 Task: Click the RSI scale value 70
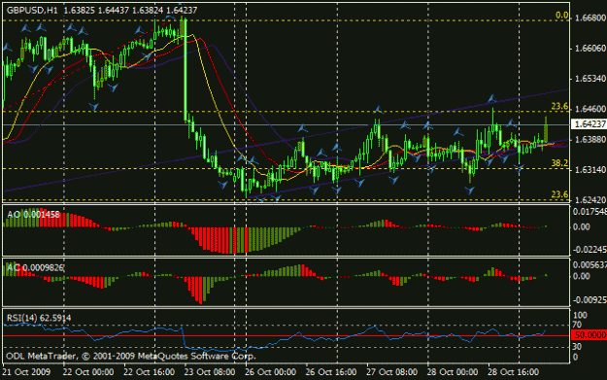[x=577, y=325]
